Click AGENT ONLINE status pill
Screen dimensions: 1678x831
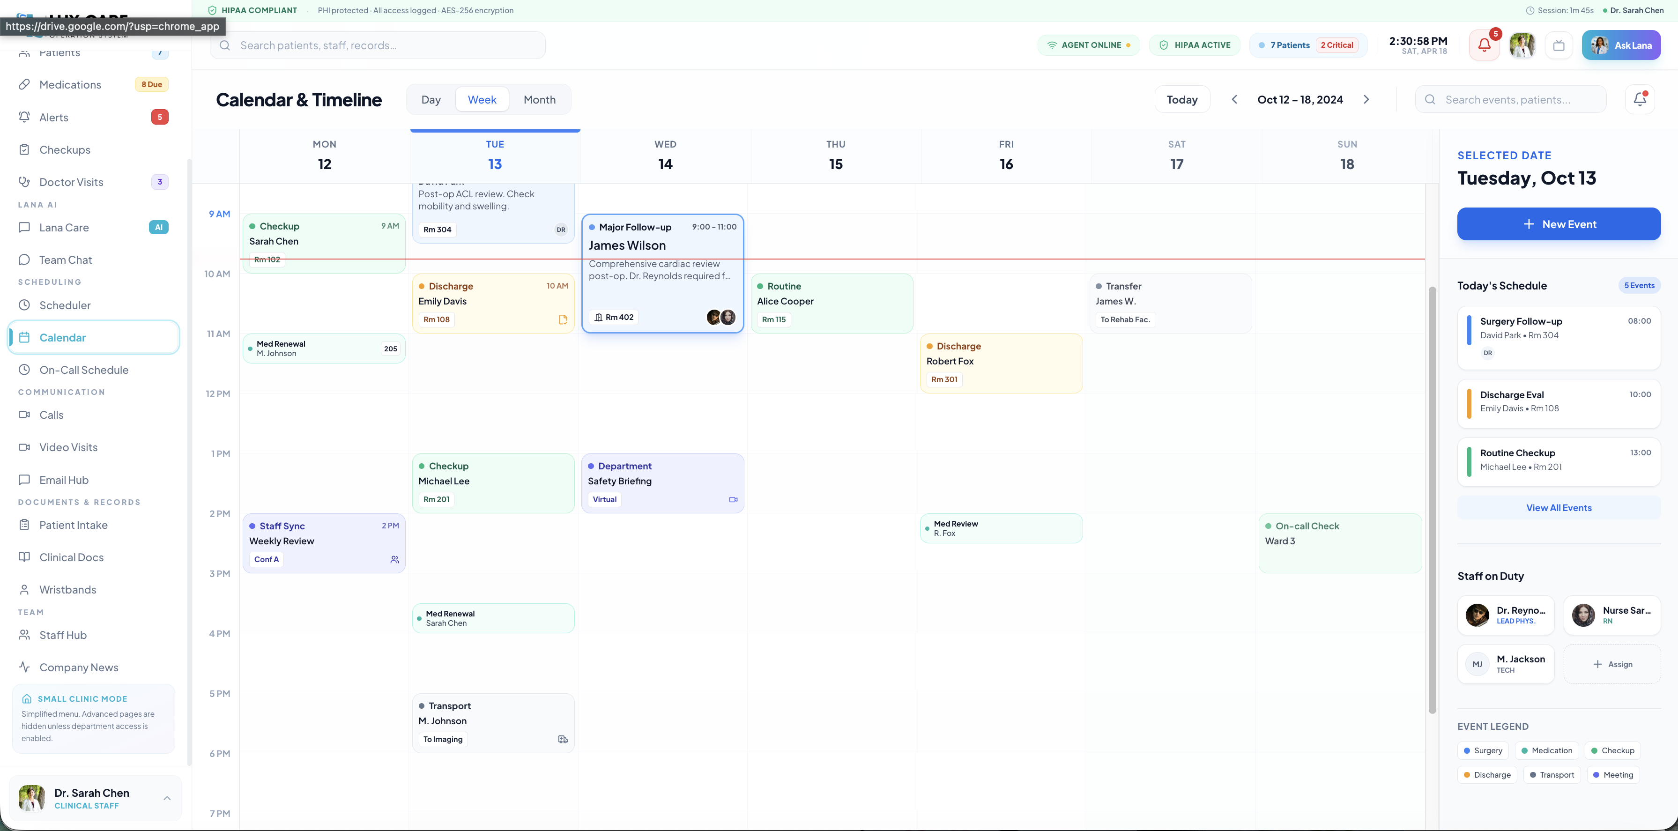click(1089, 45)
